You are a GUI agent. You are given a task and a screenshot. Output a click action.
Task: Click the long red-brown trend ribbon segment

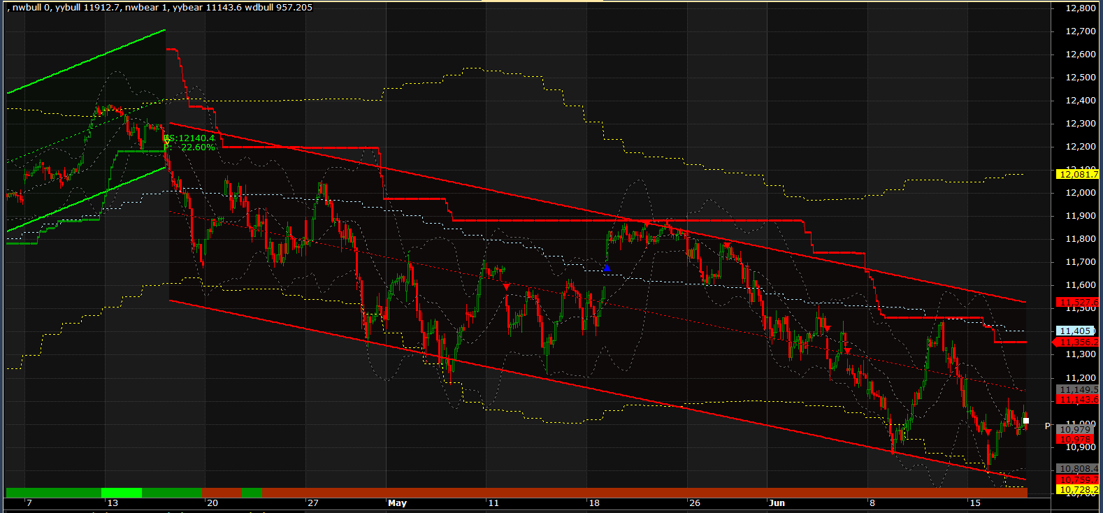(x=644, y=493)
